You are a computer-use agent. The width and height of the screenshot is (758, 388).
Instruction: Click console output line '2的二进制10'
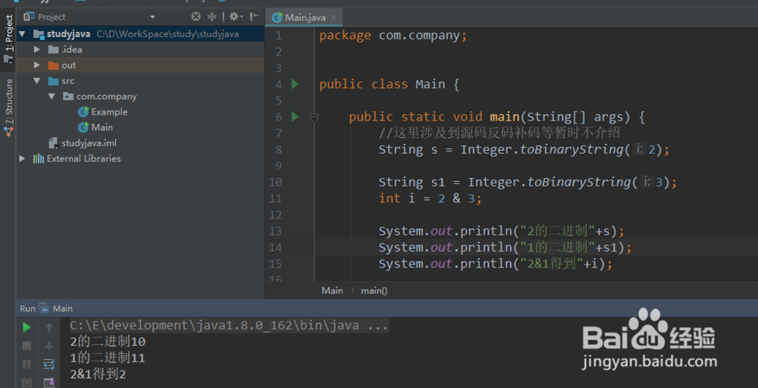108,342
